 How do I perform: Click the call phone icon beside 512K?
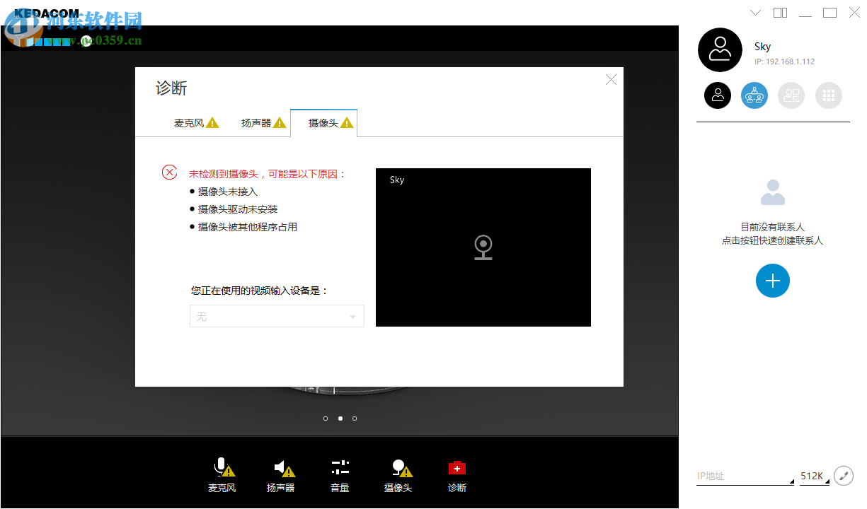[844, 476]
